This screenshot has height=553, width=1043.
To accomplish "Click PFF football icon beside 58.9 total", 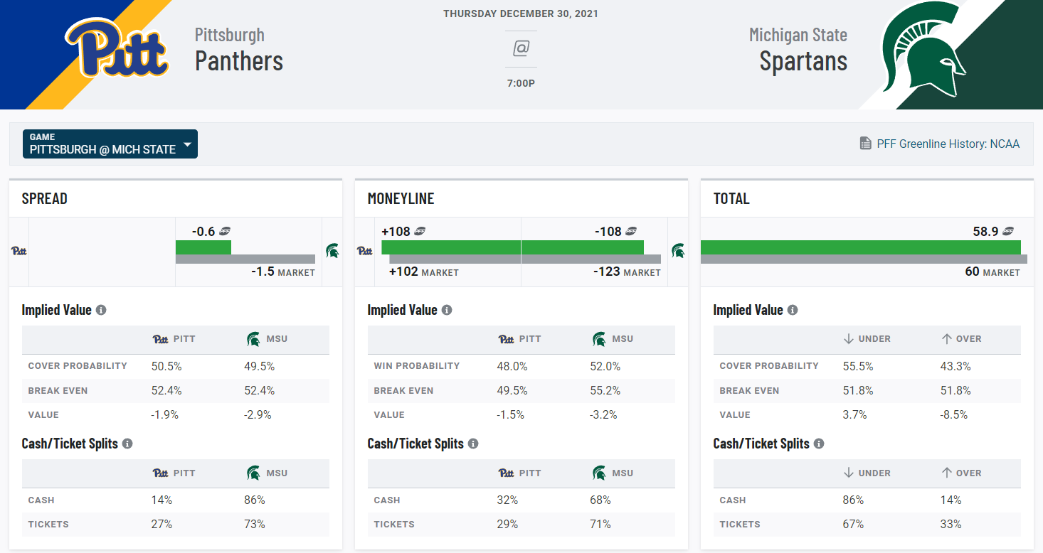I will pos(1008,232).
